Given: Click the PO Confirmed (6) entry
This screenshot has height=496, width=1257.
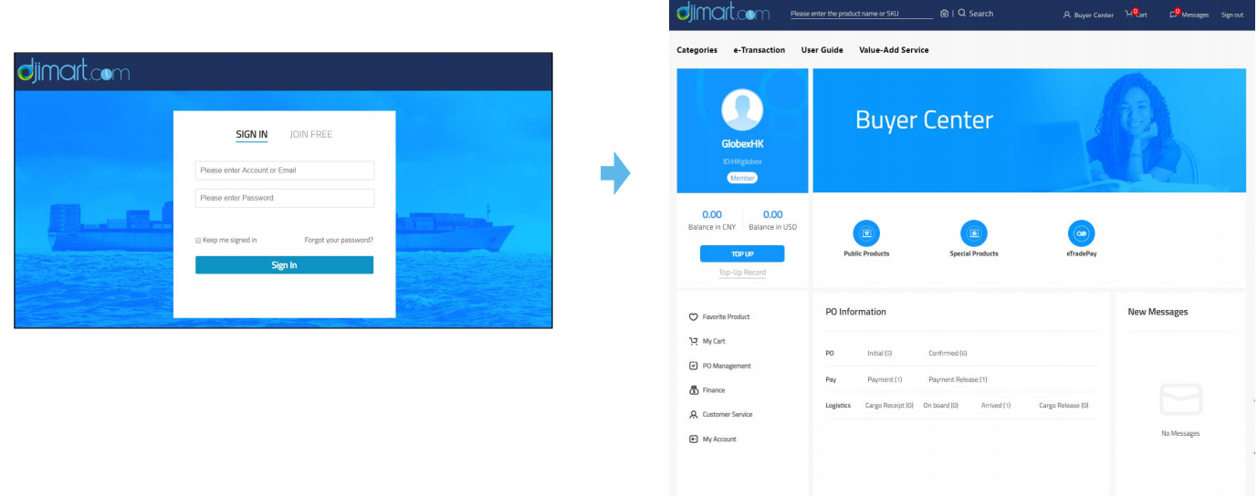Looking at the screenshot, I should tap(948, 353).
